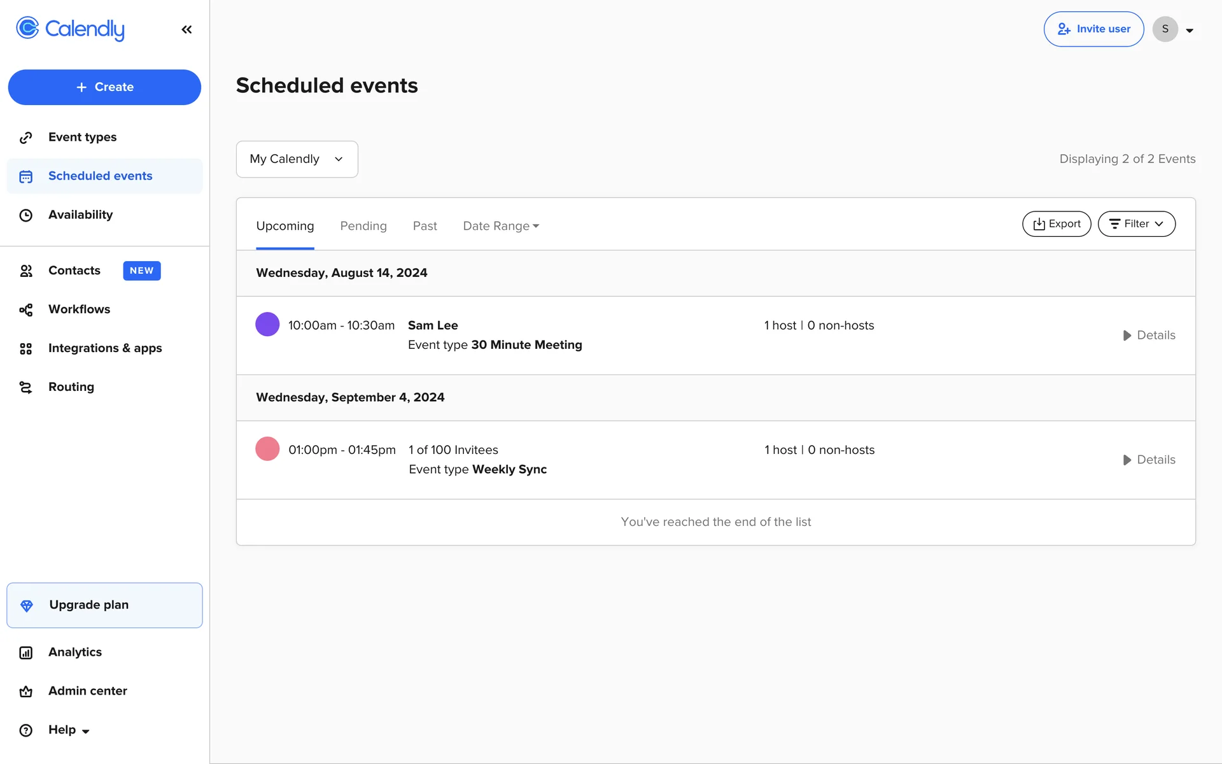This screenshot has height=764, width=1222.
Task: Open Integrations & apps grid icon
Action: tap(26, 349)
